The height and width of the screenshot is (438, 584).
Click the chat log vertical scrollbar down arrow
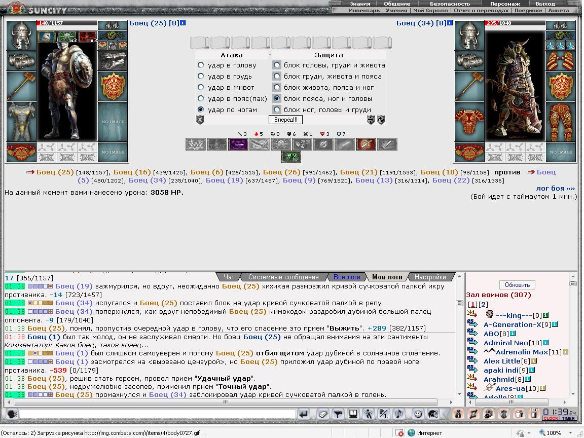459,394
